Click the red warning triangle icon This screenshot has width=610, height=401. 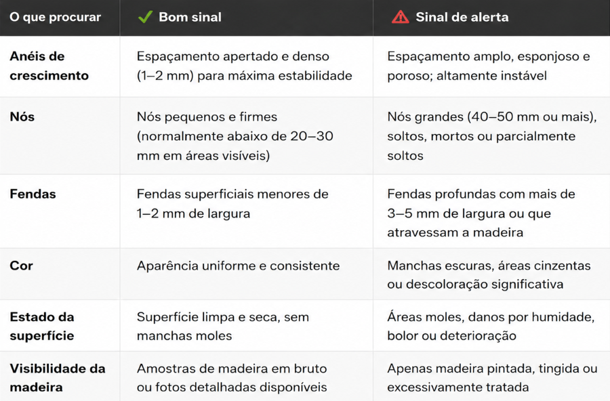point(401,17)
